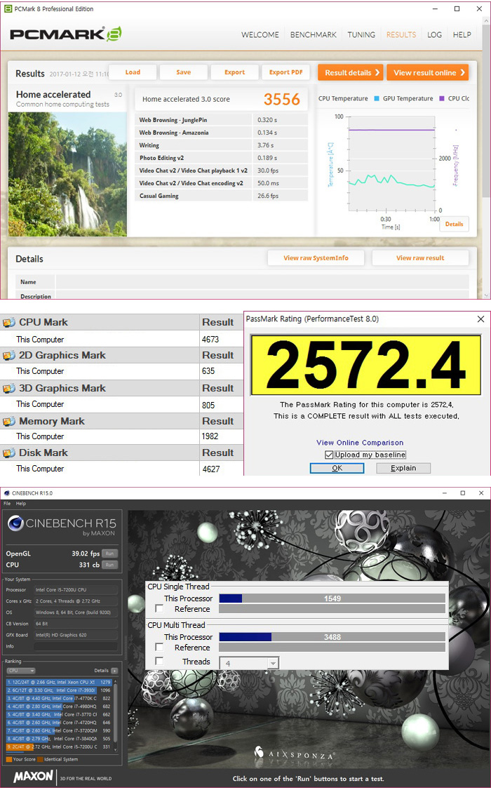Open the Threads count dropdown

click(x=272, y=663)
